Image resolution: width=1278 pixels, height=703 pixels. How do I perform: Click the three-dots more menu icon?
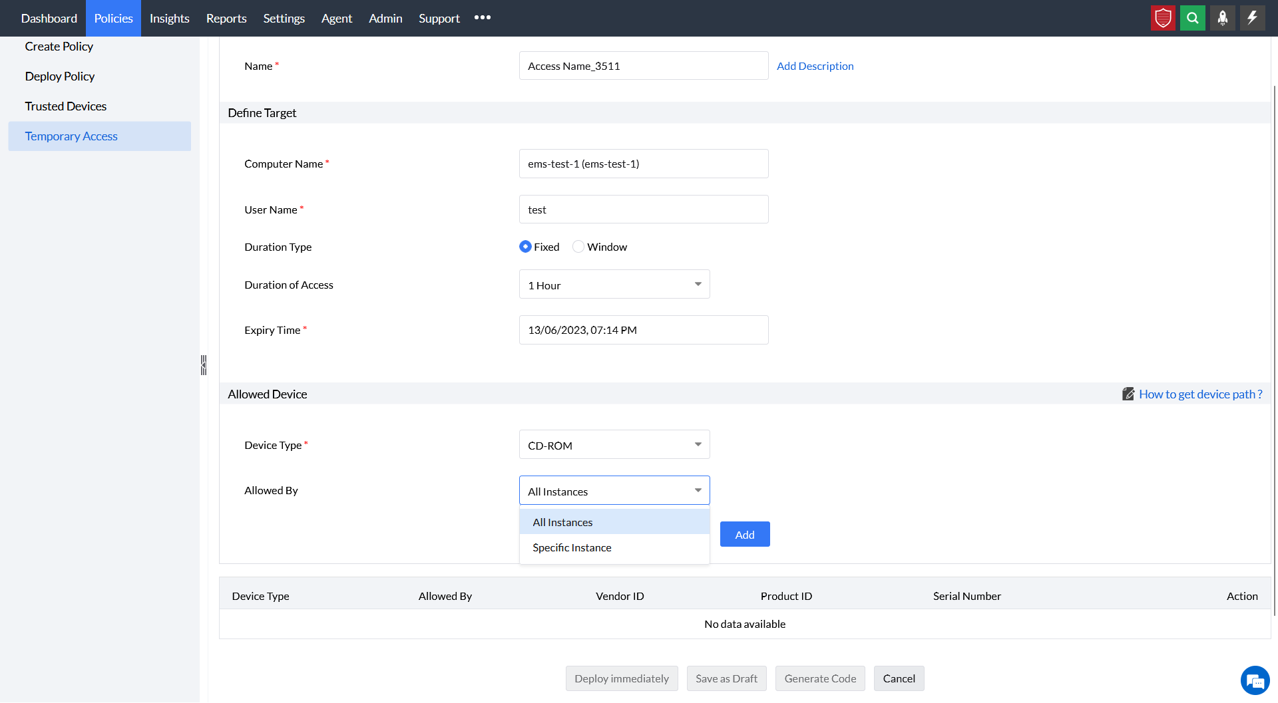[483, 18]
